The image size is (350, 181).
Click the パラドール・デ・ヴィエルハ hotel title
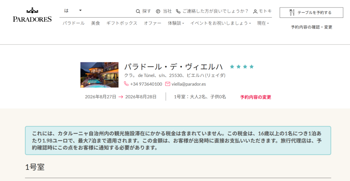pyautogui.click(x=173, y=67)
